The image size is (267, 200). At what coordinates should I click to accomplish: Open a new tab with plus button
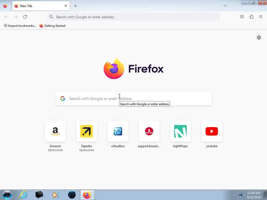(x=75, y=6)
